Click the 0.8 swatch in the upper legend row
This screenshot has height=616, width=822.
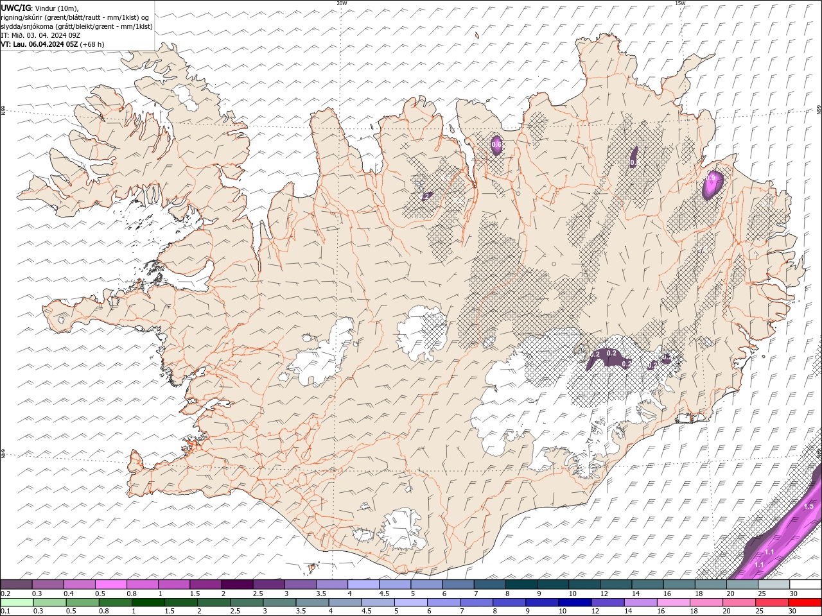tap(142, 585)
